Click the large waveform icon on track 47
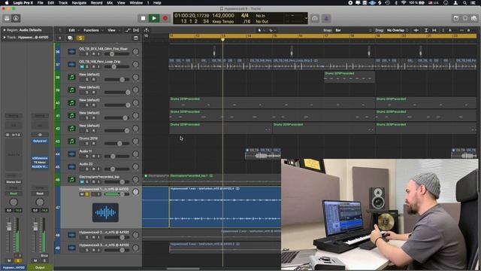This screenshot has height=271, width=481. click(105, 212)
